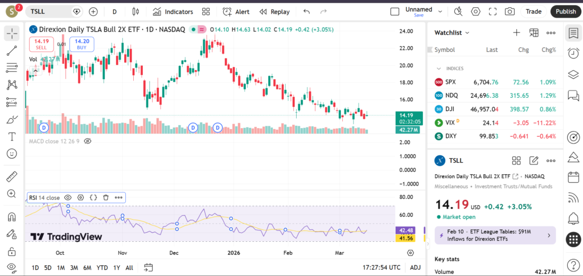Toggle RSI indicator visibility eye
The height and width of the screenshot is (276, 583).
pos(68,197)
